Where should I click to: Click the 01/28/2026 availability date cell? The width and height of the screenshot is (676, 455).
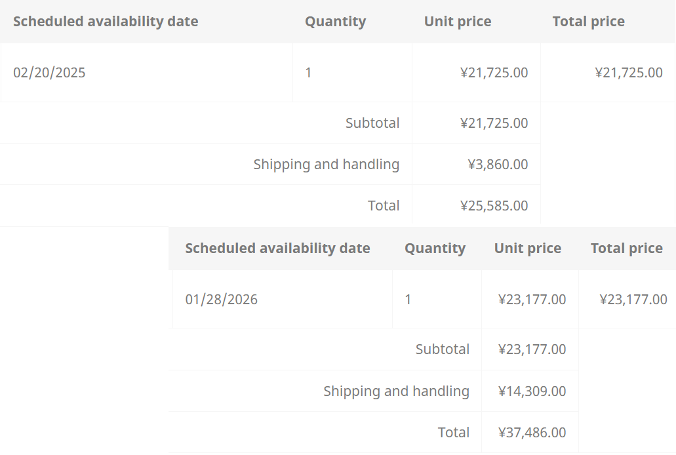click(x=221, y=300)
